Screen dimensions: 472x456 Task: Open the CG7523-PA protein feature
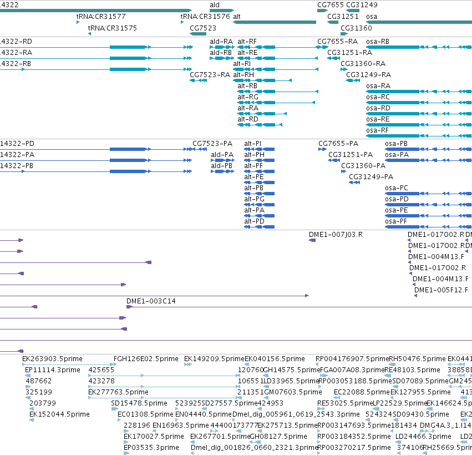tap(212, 144)
